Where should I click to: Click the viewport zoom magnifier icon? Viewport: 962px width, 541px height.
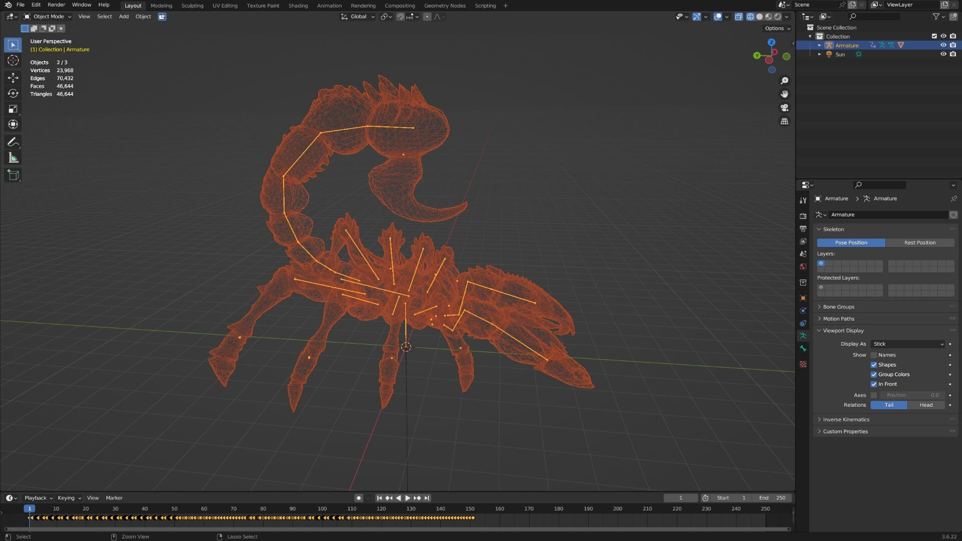[x=785, y=81]
